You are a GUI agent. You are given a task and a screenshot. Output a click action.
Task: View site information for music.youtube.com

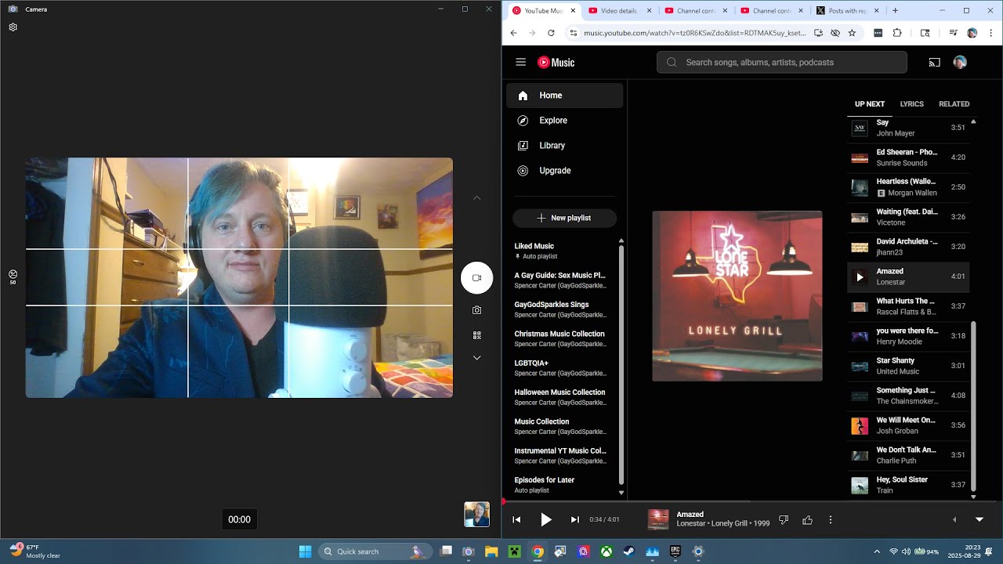click(x=573, y=33)
